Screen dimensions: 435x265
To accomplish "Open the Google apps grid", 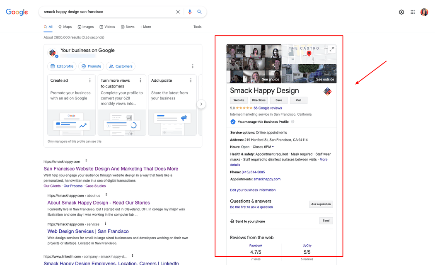I will tap(413, 12).
